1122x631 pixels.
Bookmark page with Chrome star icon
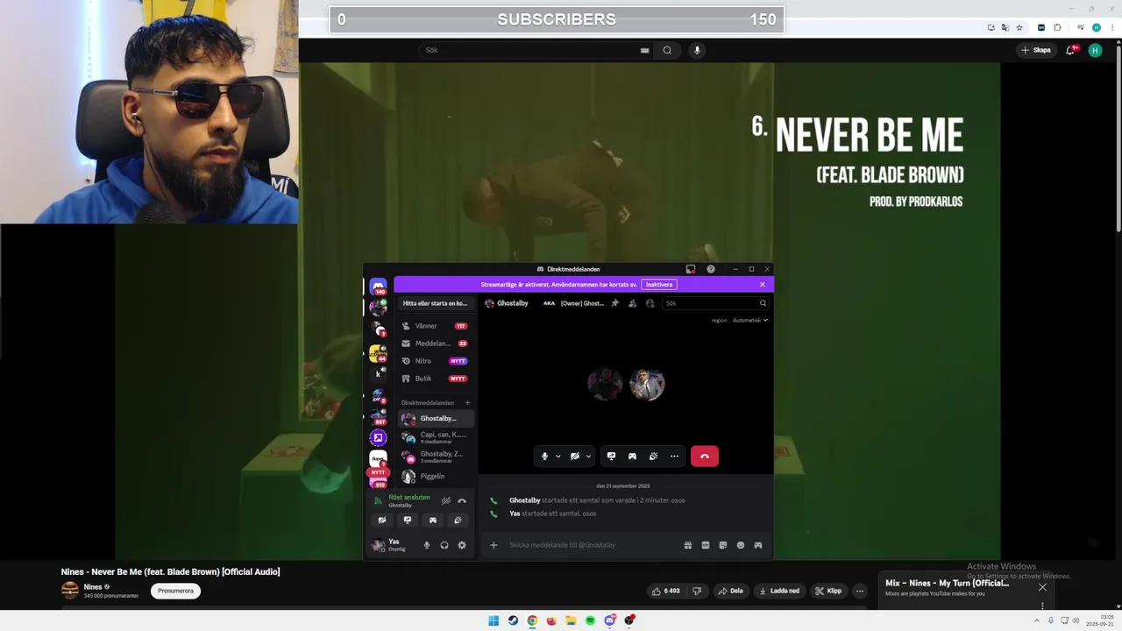pyautogui.click(x=1019, y=27)
